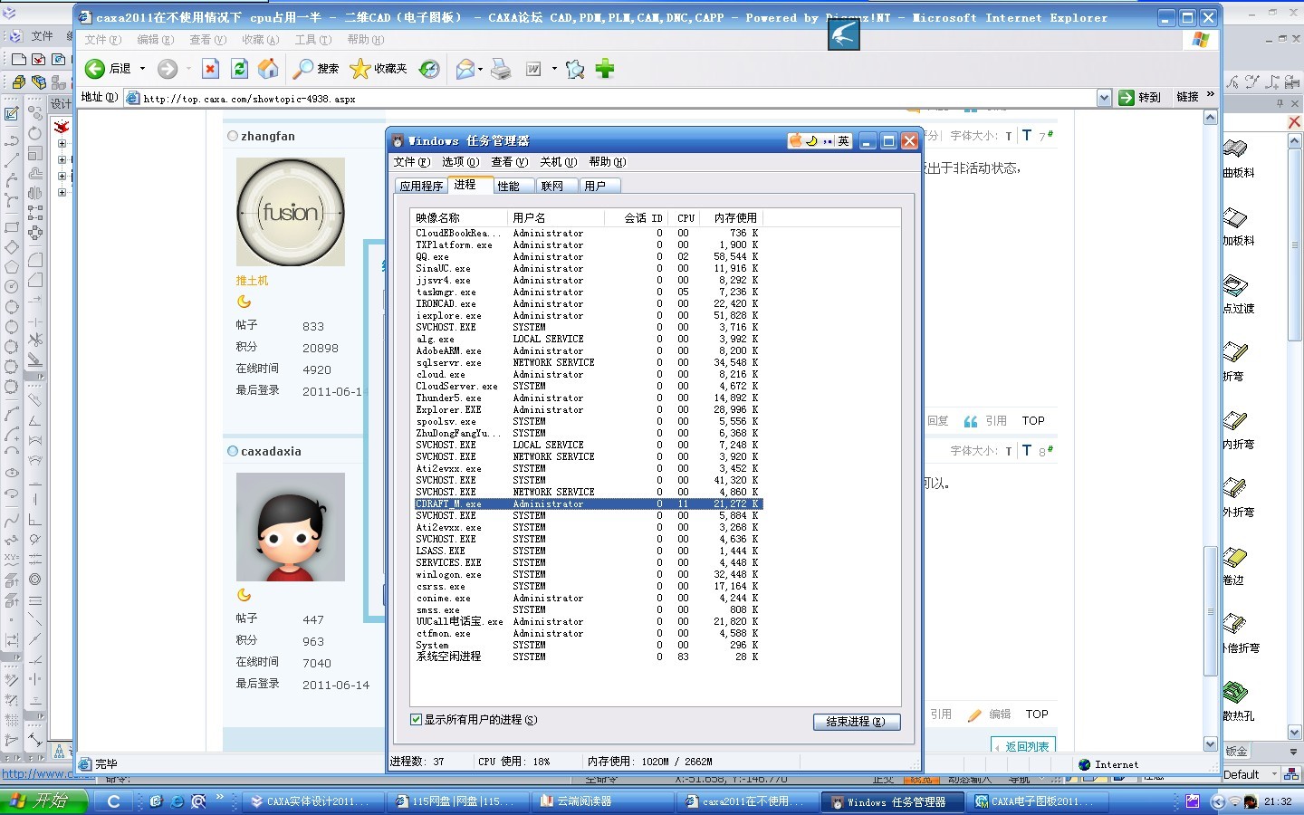The height and width of the screenshot is (815, 1304).
Task: Click the Mail envelope icon in IE
Action: tap(465, 69)
